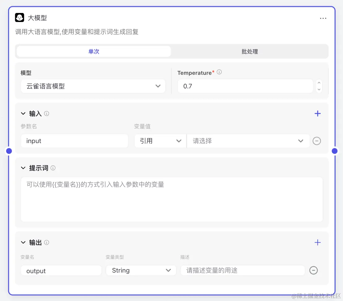Collapse the 输入 section

[x=23, y=113]
